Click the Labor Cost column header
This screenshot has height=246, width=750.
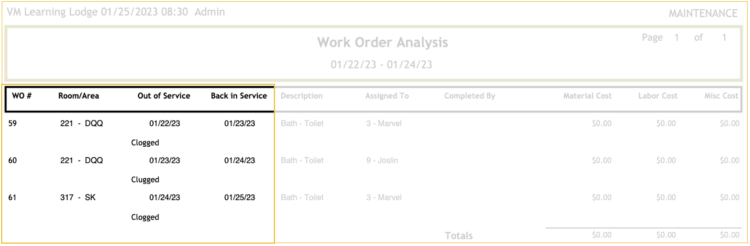click(x=658, y=96)
